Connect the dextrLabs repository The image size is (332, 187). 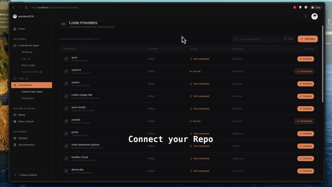(306, 171)
